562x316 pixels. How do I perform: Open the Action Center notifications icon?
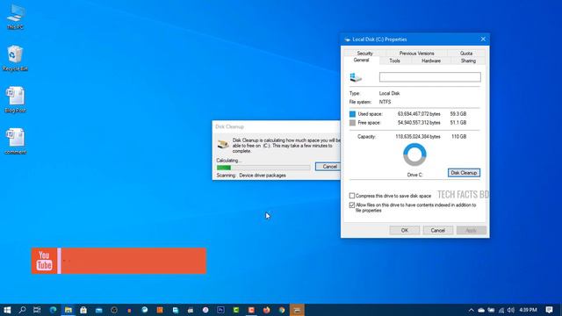[x=550, y=310]
